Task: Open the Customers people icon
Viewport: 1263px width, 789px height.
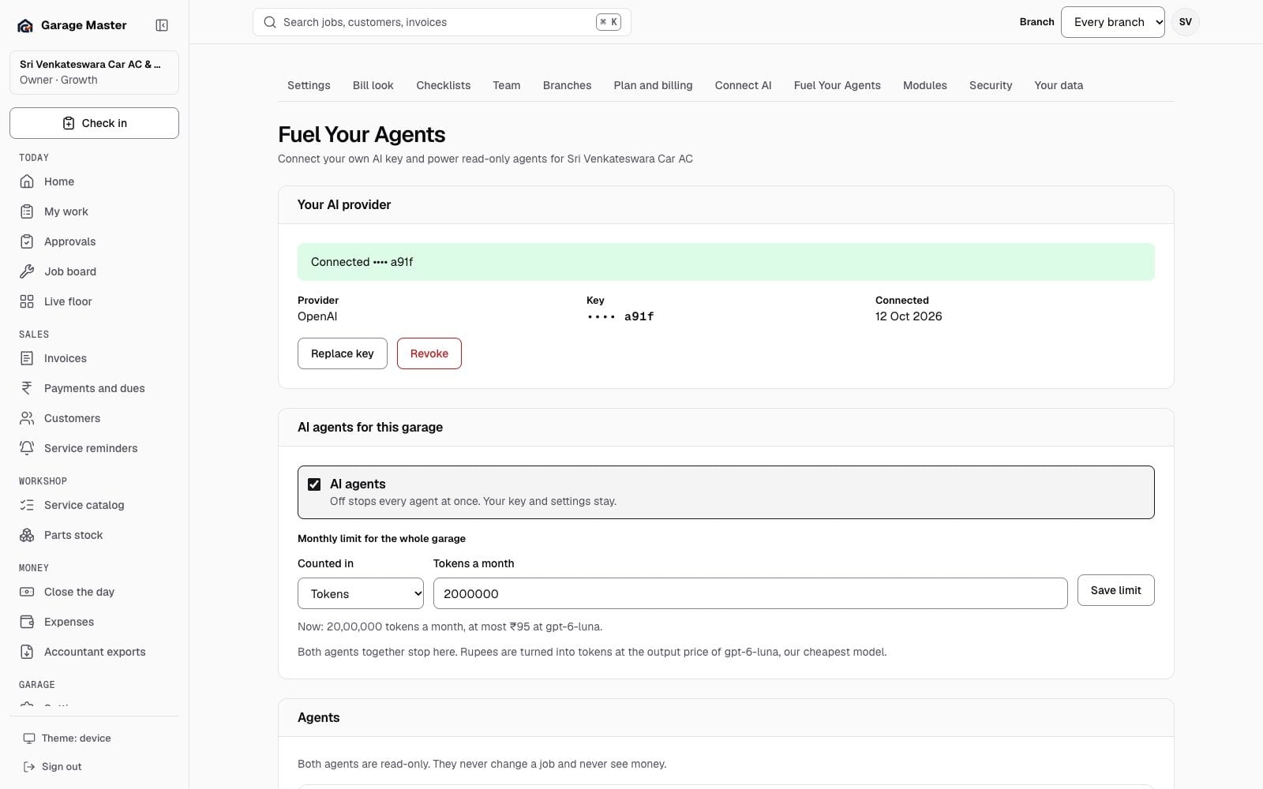Action: [27, 418]
